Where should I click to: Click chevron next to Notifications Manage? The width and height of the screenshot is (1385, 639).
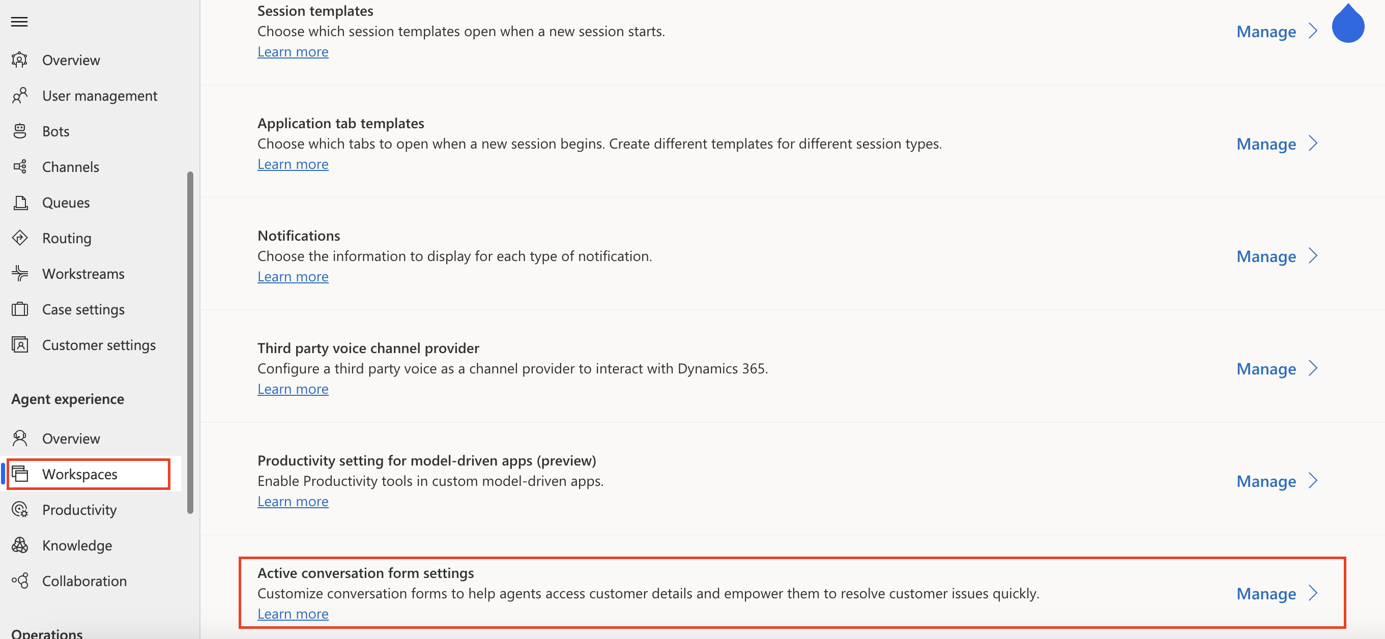(1313, 256)
